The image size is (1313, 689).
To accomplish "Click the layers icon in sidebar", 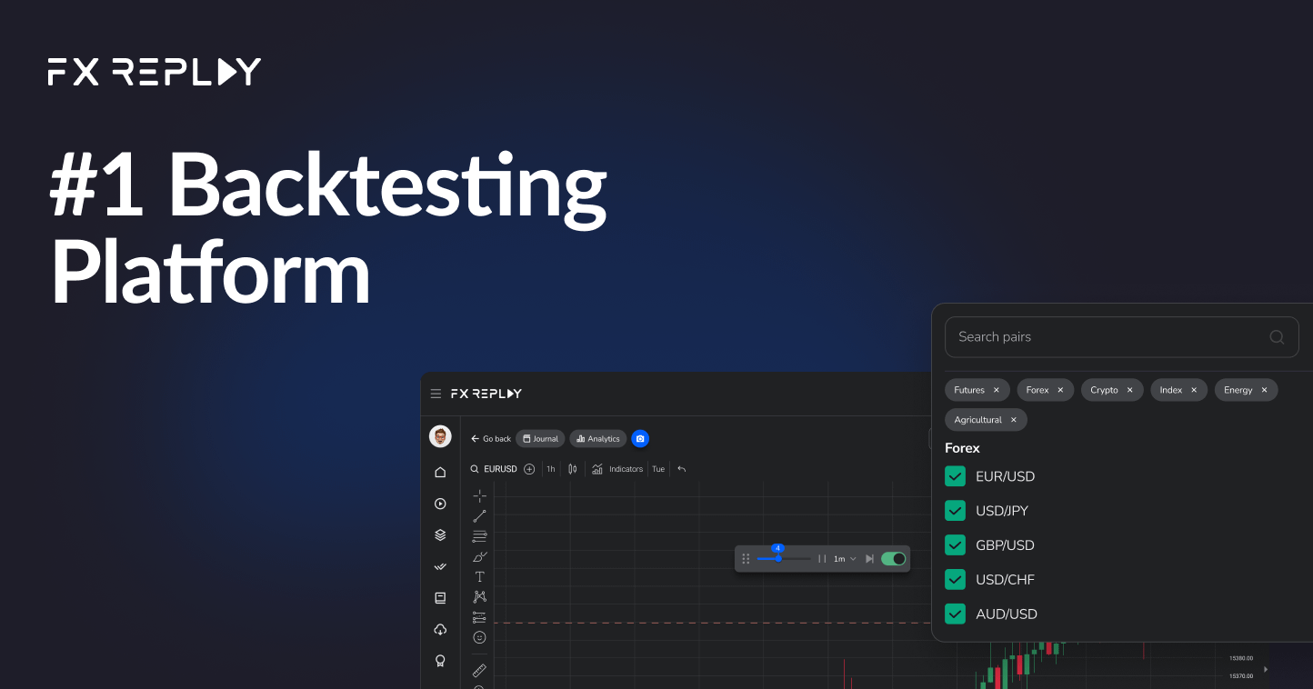I will click(440, 535).
